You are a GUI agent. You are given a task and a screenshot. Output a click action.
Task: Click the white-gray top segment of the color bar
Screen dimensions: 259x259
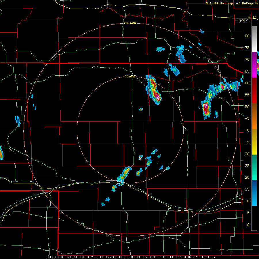[x=254, y=39]
